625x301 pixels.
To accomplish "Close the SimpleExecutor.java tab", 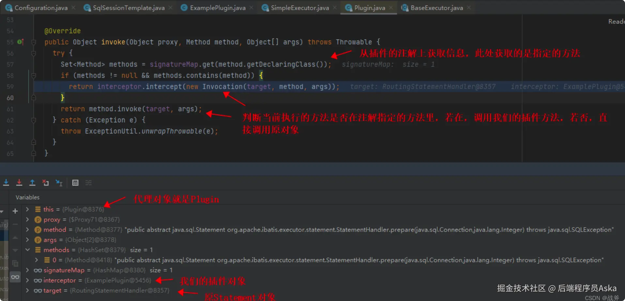I will pyautogui.click(x=335, y=8).
